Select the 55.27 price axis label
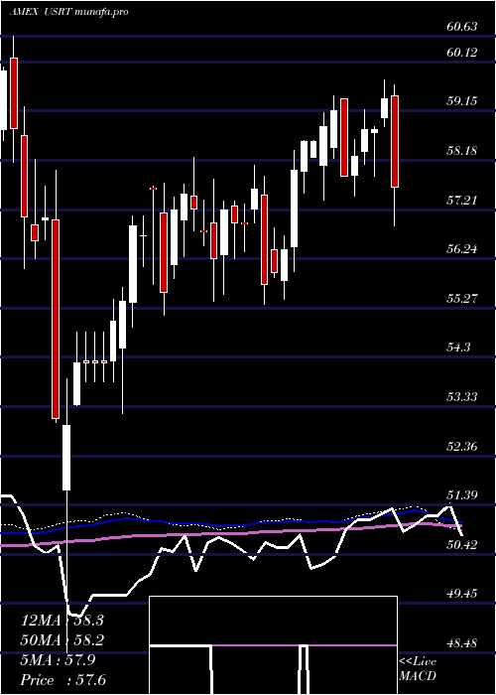496x695 pixels. click(x=462, y=298)
